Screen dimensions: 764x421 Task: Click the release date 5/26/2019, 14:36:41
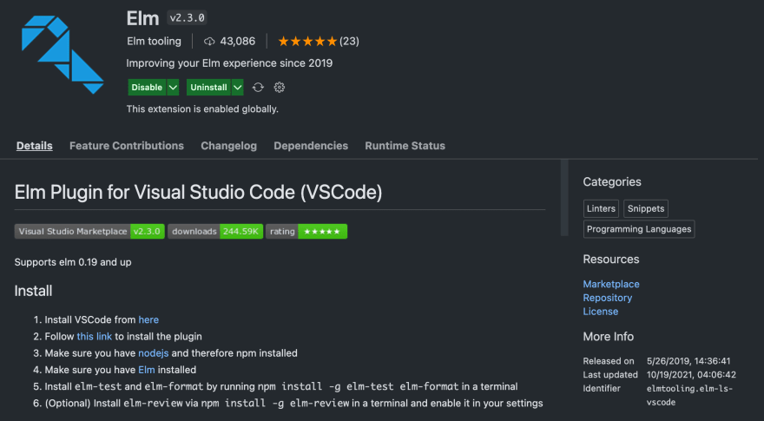688,361
